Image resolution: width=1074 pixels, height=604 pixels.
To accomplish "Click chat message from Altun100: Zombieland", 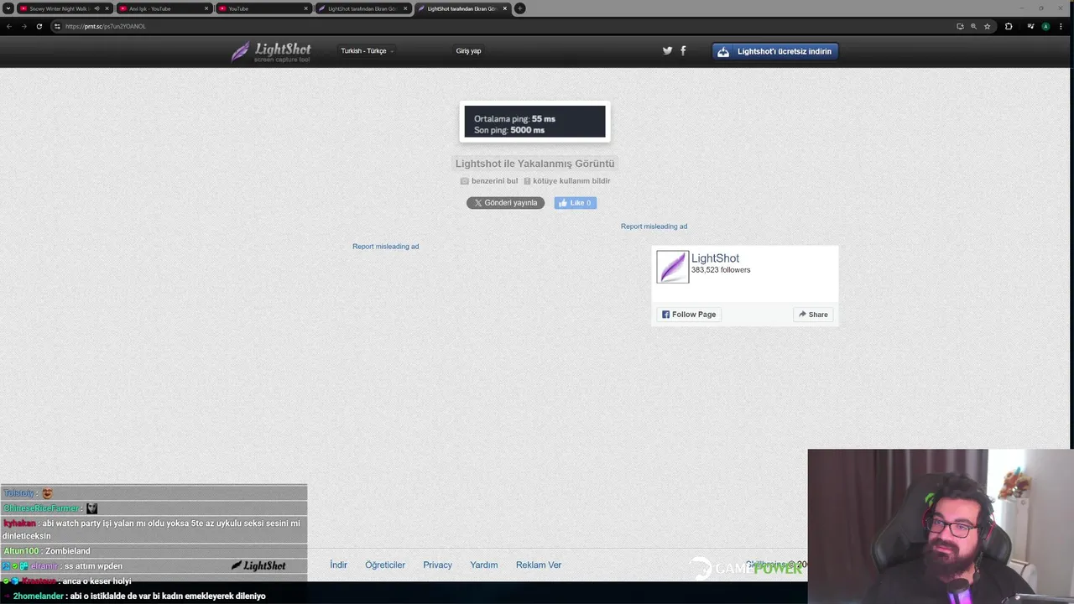I will click(47, 550).
